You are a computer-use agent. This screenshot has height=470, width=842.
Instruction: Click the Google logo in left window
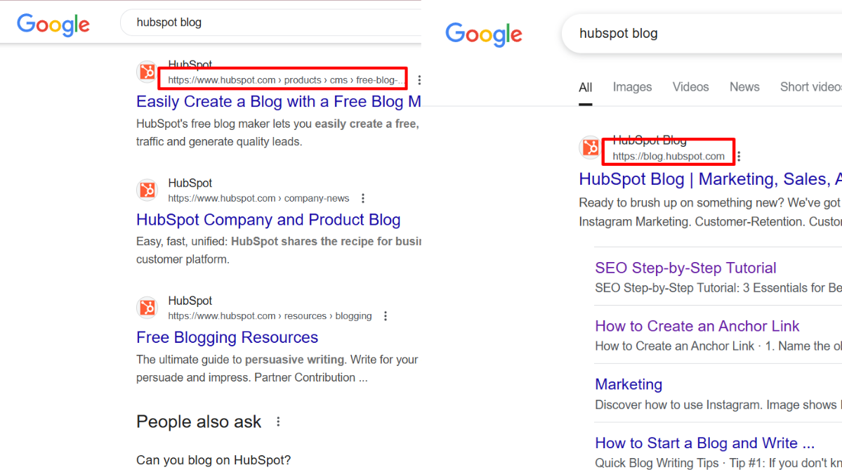click(x=53, y=24)
